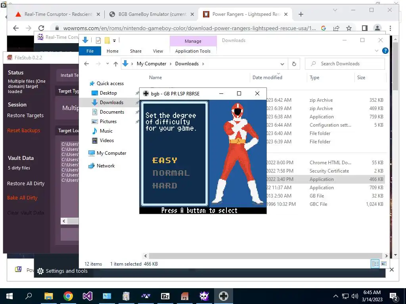Open the 7-Zip taskbar icon
This screenshot has width=406, height=304.
coord(165,296)
